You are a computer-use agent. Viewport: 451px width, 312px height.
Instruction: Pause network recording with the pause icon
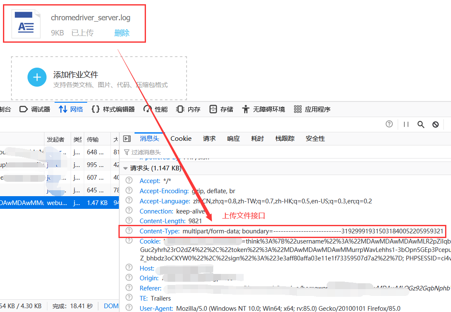(x=406, y=124)
